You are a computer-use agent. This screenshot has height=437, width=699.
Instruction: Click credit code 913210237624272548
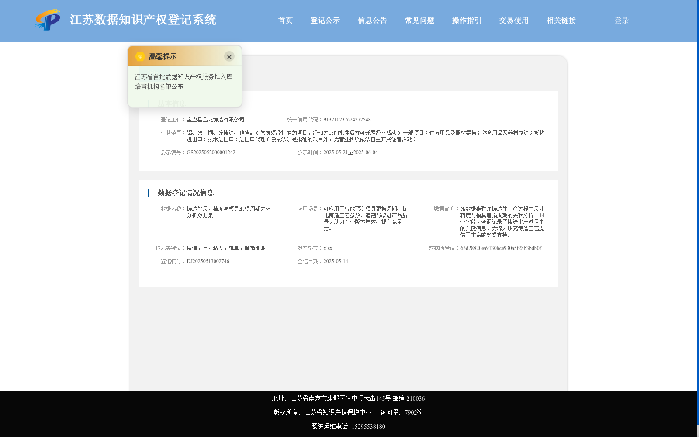pos(347,120)
